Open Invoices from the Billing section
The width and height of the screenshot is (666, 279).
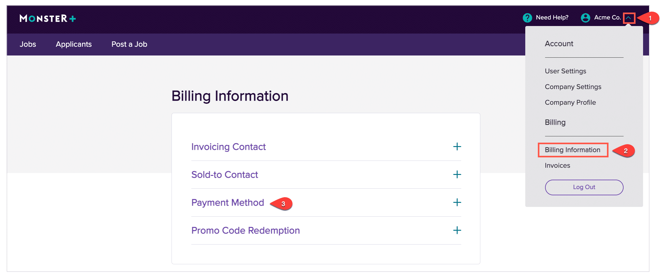pos(557,166)
